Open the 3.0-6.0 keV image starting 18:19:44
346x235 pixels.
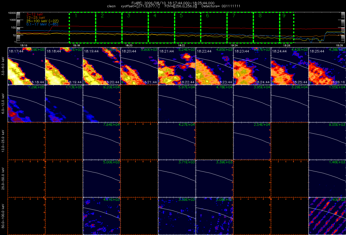tap(102, 66)
